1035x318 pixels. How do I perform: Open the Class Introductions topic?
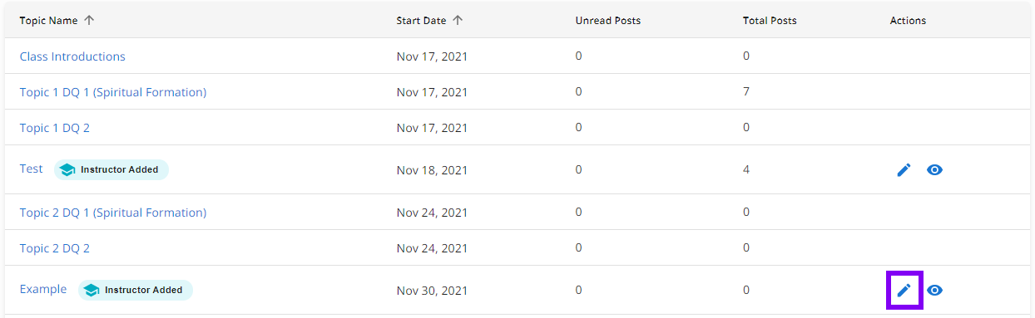point(72,56)
